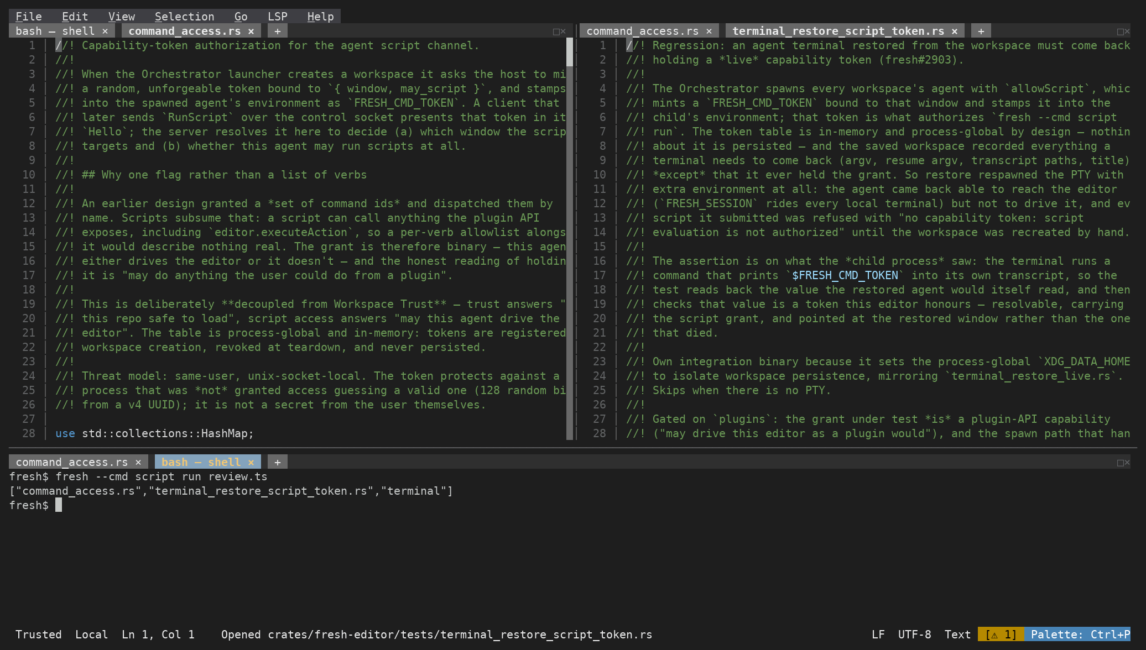Open the Help menu
Screen dimensions: 1146x650
click(320, 17)
